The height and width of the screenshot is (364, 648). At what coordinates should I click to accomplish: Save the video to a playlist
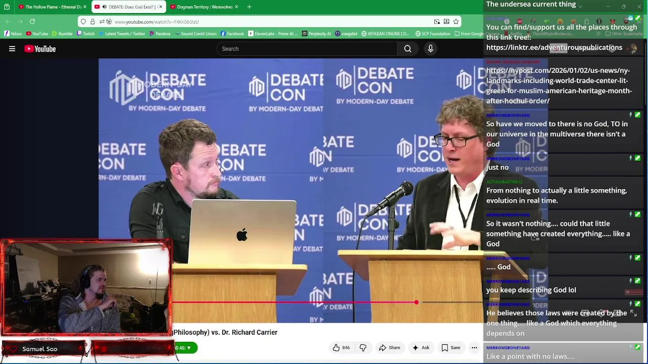click(x=451, y=348)
